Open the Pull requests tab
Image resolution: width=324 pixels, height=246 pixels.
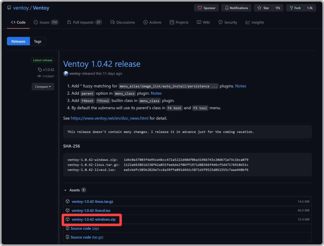[x=84, y=22]
